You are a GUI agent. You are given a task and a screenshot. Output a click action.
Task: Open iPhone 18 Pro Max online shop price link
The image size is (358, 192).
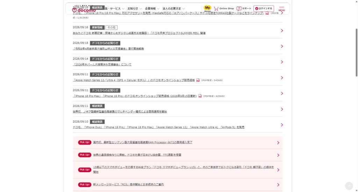(135, 96)
